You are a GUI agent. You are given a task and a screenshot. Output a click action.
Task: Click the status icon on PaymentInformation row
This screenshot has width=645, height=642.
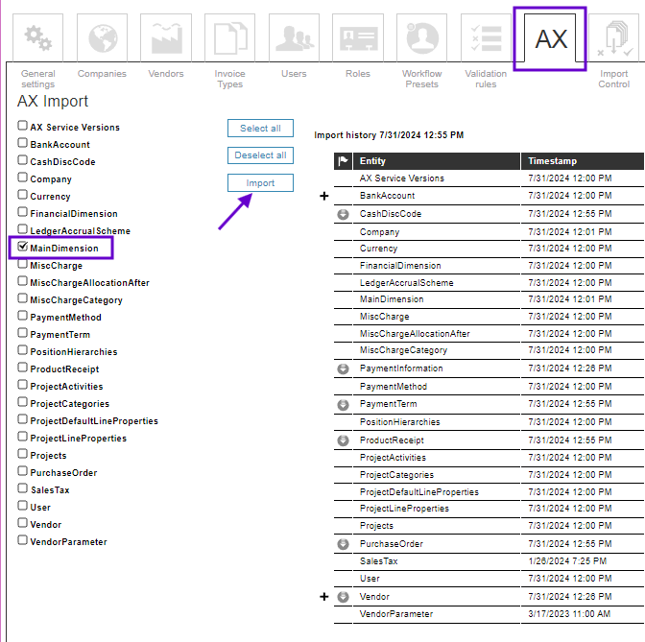pyautogui.click(x=343, y=369)
